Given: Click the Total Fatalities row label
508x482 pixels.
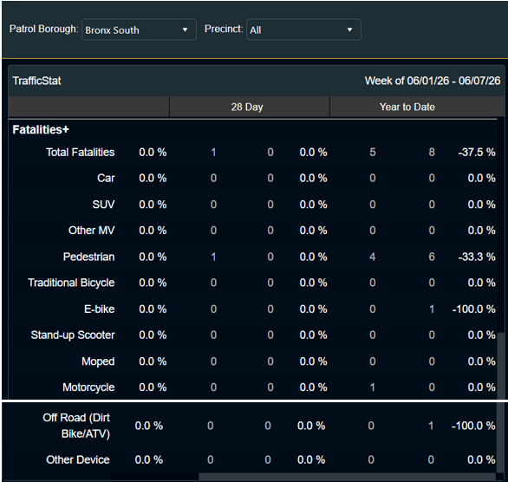Looking at the screenshot, I should point(80,153).
